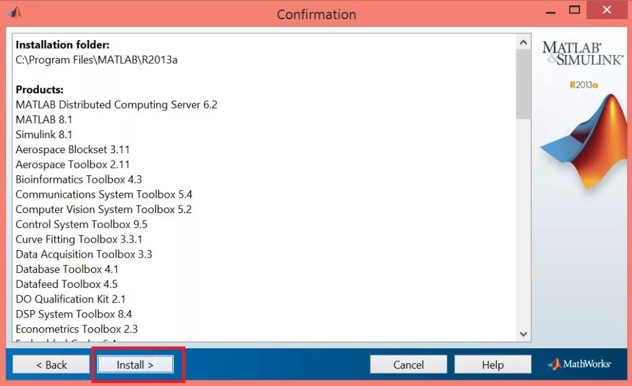This screenshot has width=632, height=386.
Task: Click the MATLAB & Simulink logo text
Action: [x=583, y=53]
